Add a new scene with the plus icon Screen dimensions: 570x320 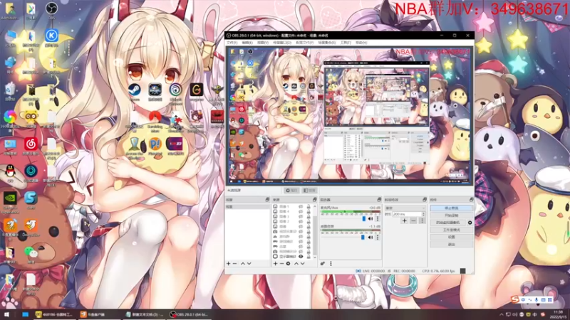(228, 263)
